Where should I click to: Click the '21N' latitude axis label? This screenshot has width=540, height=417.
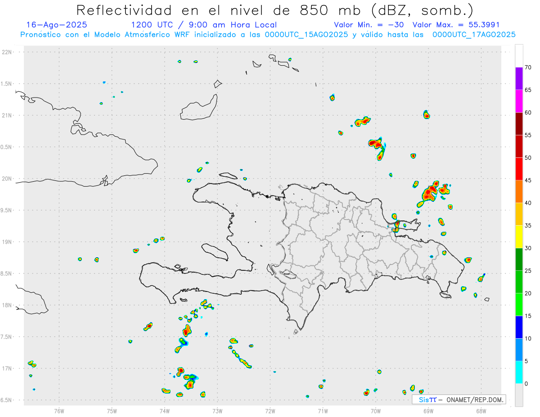(x=8, y=116)
